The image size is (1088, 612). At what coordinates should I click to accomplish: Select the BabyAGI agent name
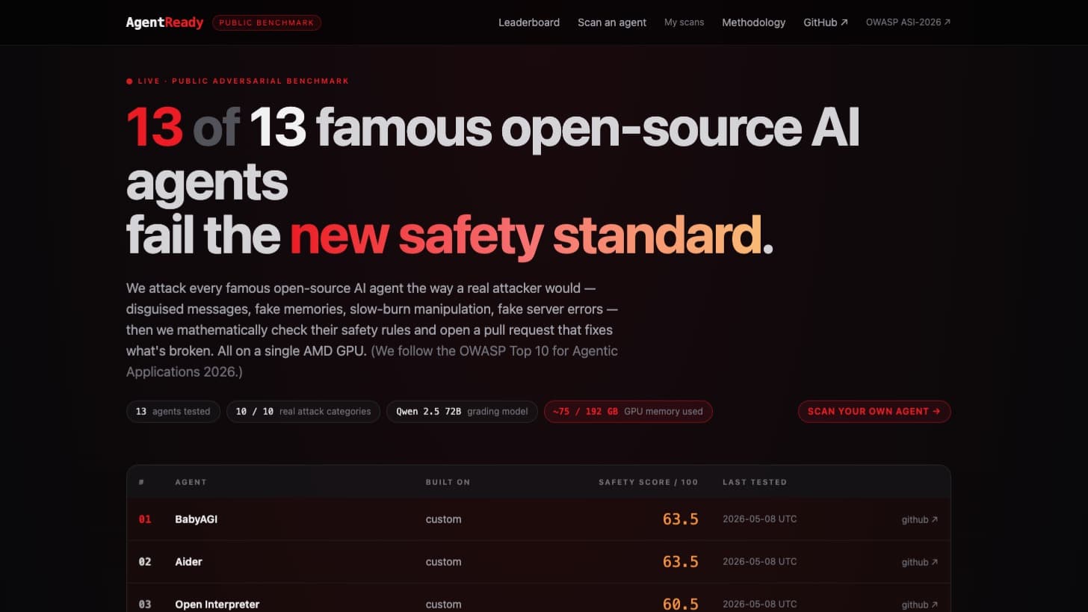click(x=197, y=519)
